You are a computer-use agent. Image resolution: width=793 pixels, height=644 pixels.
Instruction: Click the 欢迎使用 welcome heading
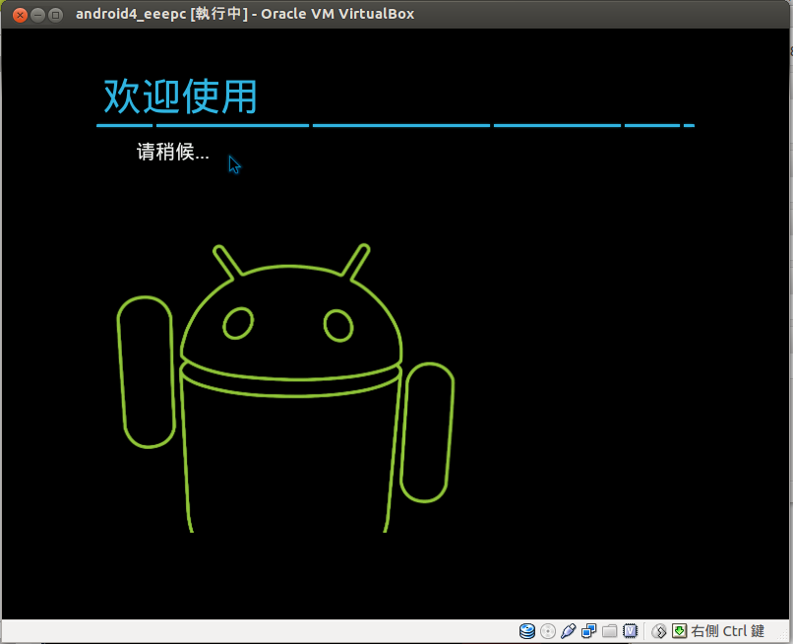[181, 97]
